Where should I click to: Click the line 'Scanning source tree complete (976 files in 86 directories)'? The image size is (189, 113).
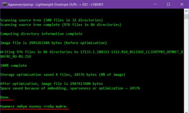[60, 25]
